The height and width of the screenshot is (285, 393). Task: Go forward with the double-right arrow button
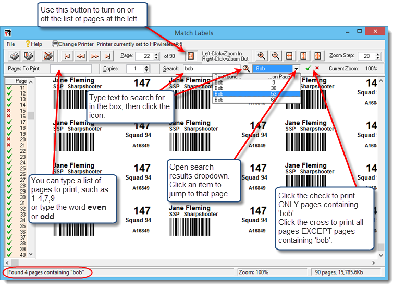(94, 56)
